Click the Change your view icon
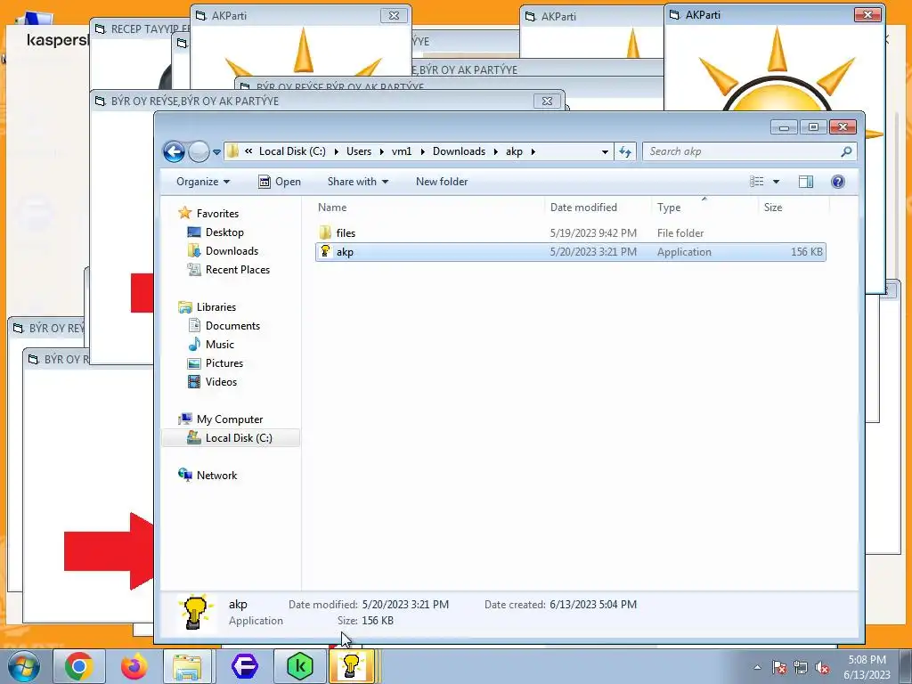This screenshot has height=684, width=912. (757, 182)
